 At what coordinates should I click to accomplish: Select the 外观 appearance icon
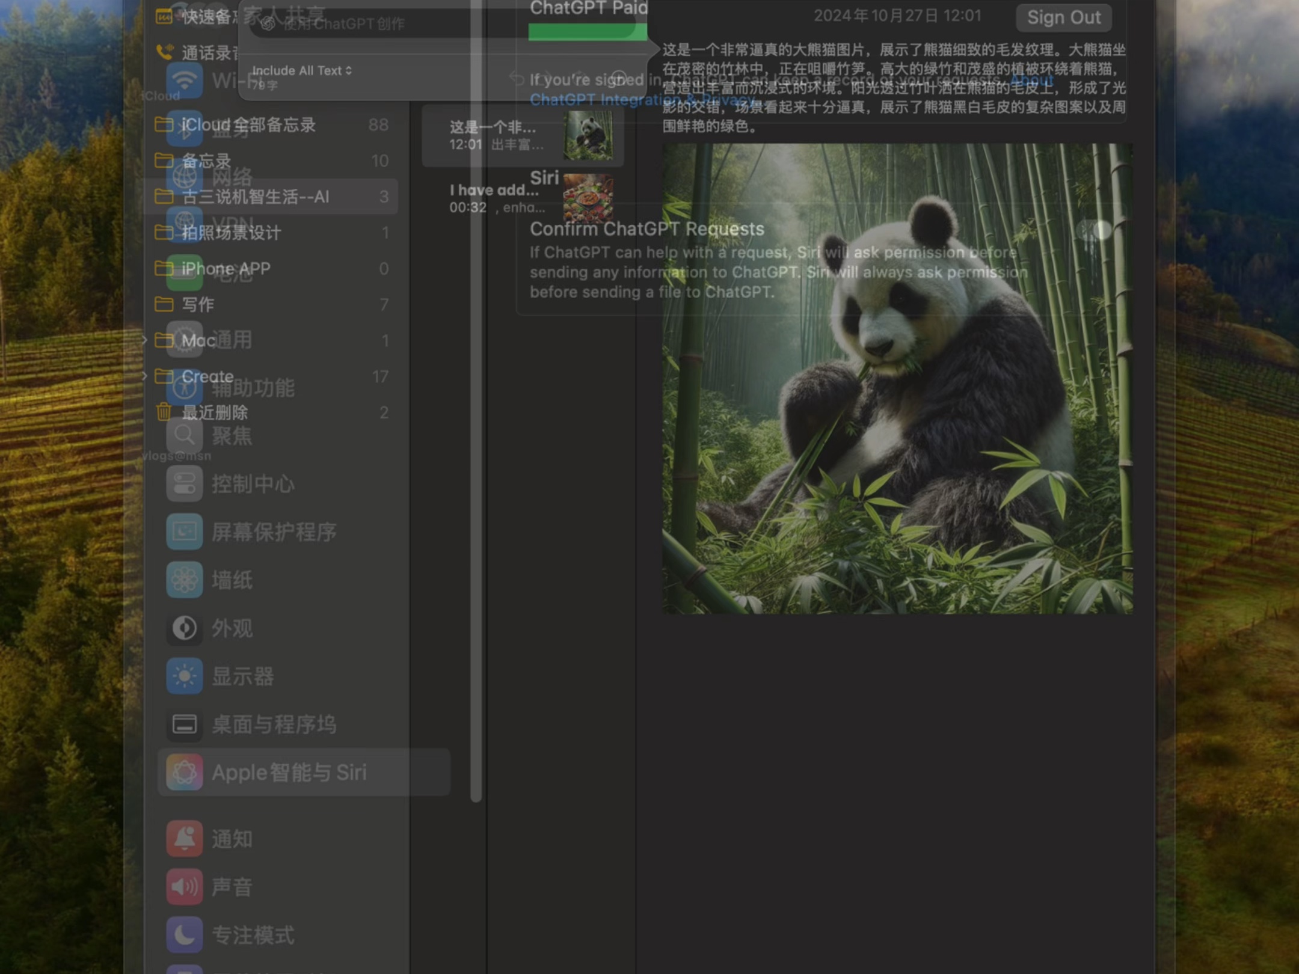[x=185, y=628]
